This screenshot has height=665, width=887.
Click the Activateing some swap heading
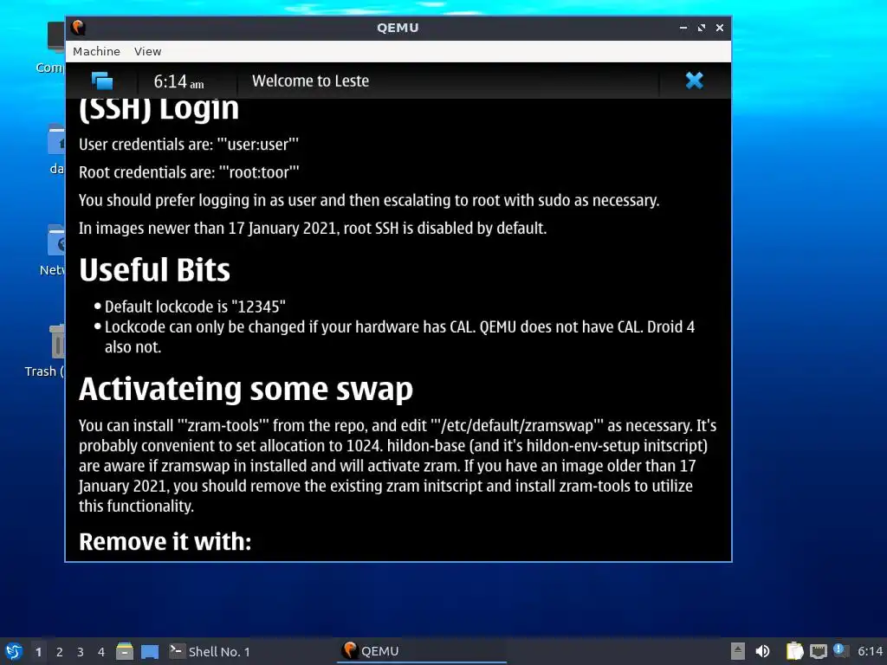pyautogui.click(x=246, y=389)
